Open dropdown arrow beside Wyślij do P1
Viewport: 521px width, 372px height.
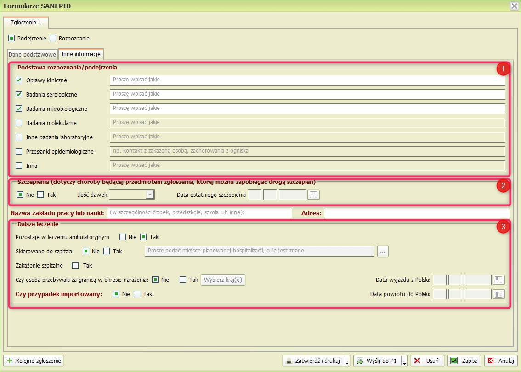404,361
